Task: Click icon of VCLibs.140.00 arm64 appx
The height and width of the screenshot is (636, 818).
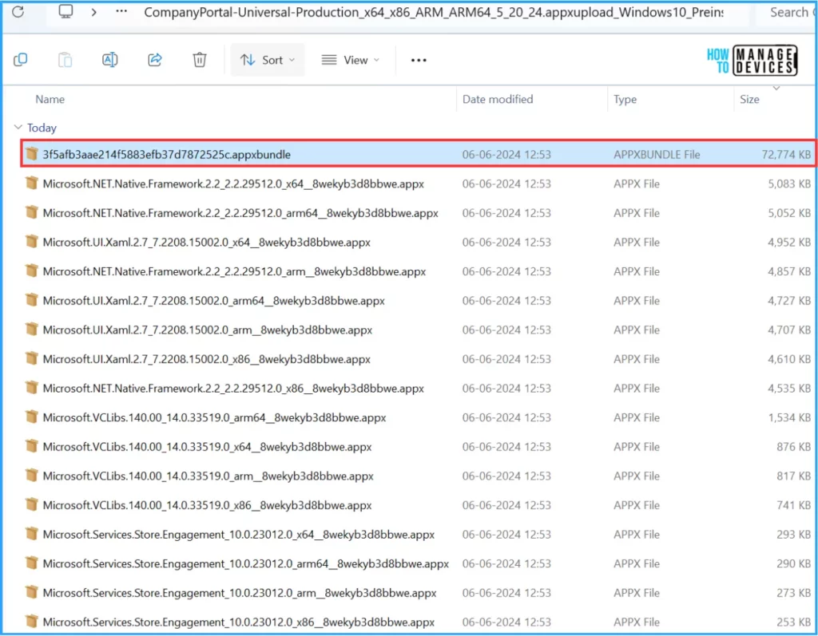Action: point(32,417)
